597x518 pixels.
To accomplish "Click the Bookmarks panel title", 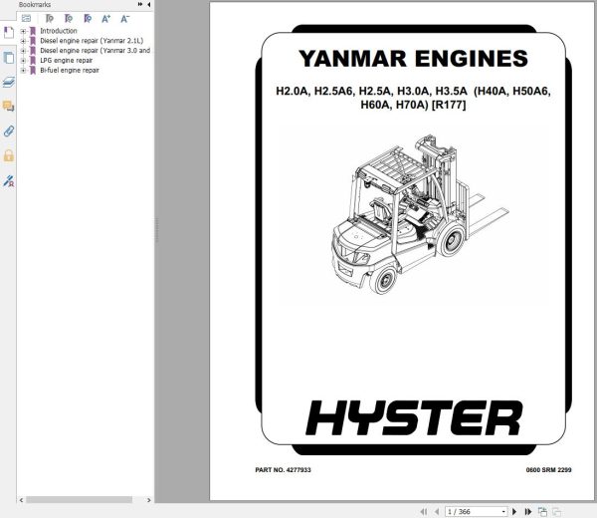I will [x=35, y=5].
